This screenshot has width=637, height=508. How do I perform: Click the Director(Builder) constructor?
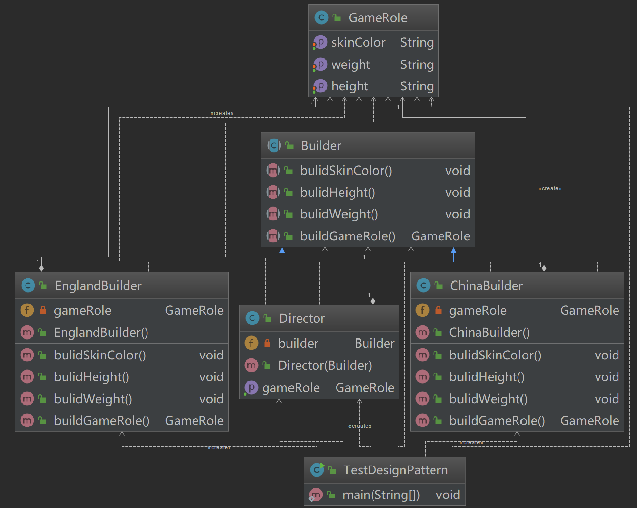pyautogui.click(x=325, y=365)
